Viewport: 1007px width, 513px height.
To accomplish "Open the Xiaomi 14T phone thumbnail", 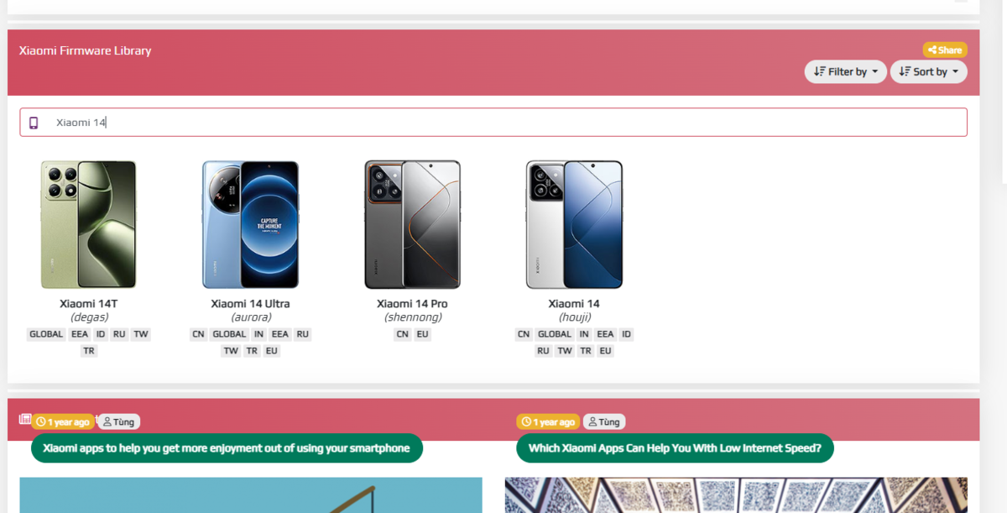I will [x=89, y=224].
